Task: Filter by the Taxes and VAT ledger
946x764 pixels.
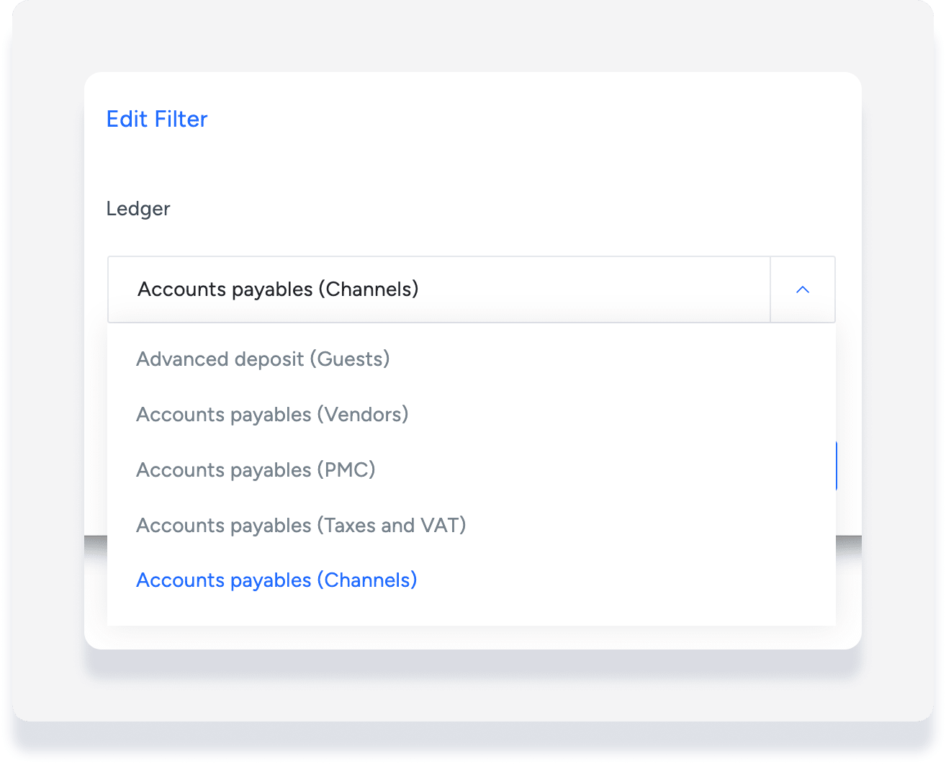Action: click(x=301, y=525)
